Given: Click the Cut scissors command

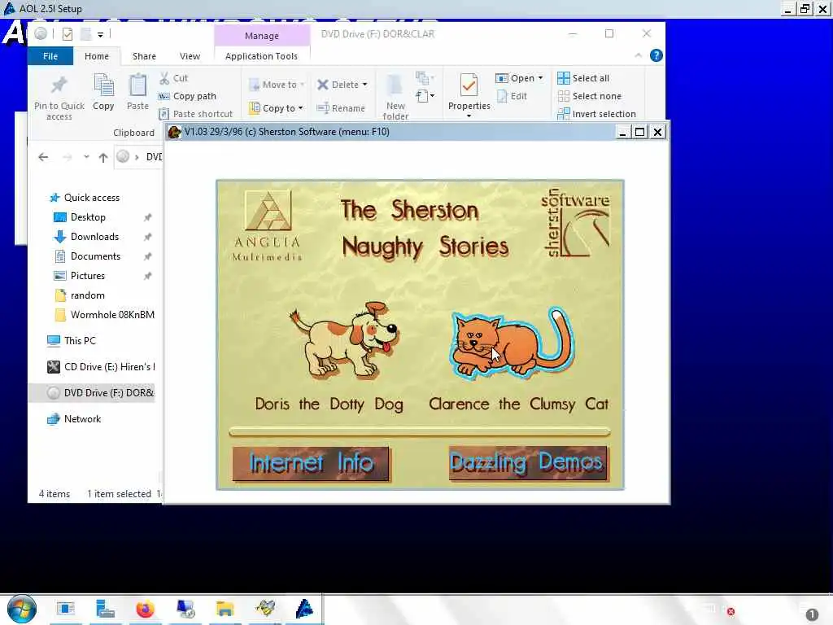Looking at the screenshot, I should click(174, 78).
